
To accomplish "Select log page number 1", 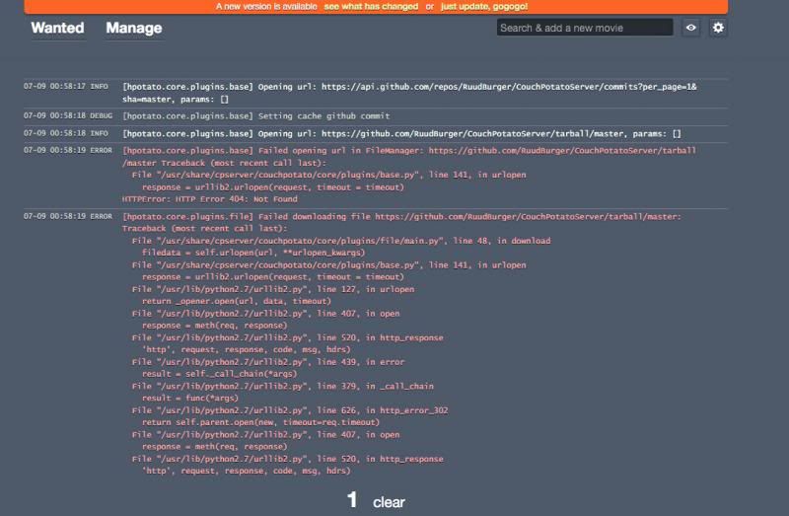I will point(352,501).
